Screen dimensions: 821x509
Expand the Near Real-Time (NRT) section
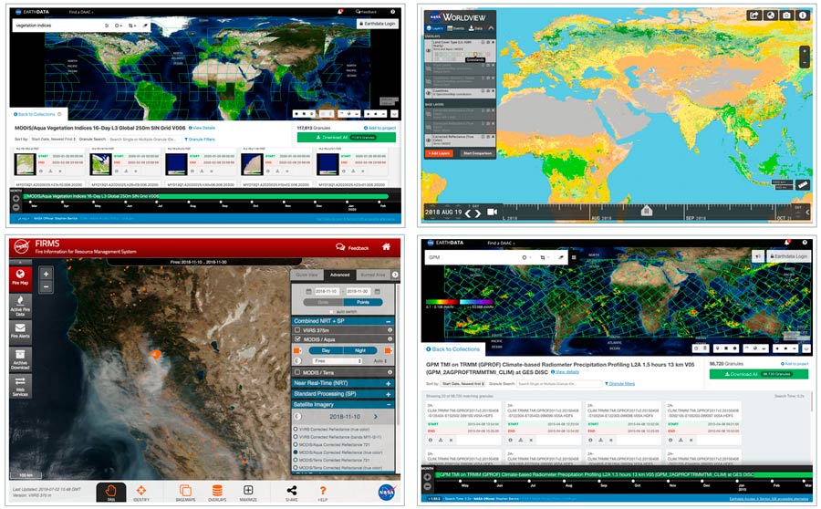(x=388, y=383)
